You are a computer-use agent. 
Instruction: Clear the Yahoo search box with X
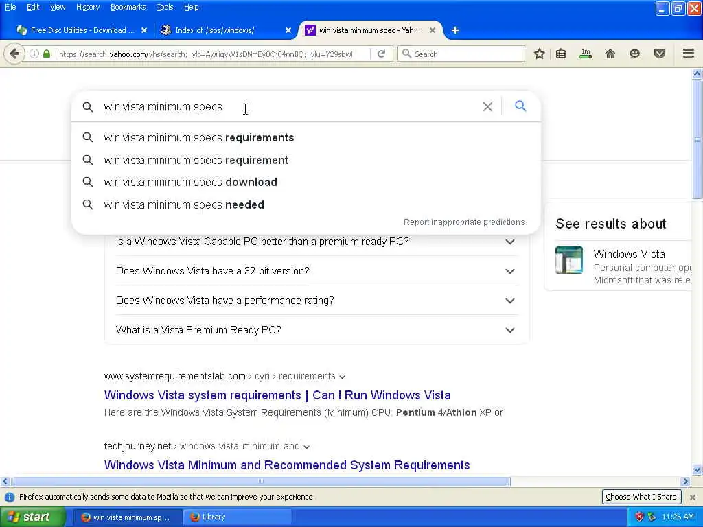pos(487,106)
